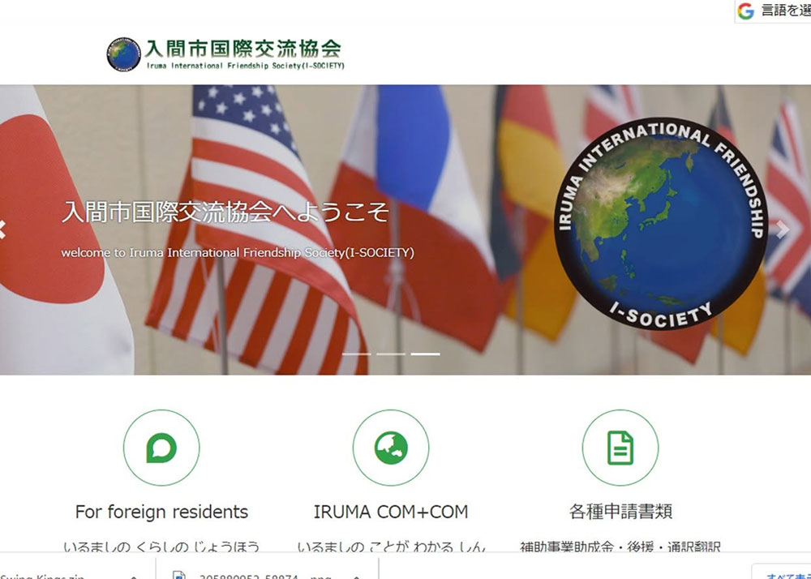811x579 pixels.
Task: Open the IRUMA COM+COM link
Action: 391,512
